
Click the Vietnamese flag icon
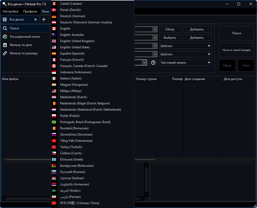(x=54, y=141)
